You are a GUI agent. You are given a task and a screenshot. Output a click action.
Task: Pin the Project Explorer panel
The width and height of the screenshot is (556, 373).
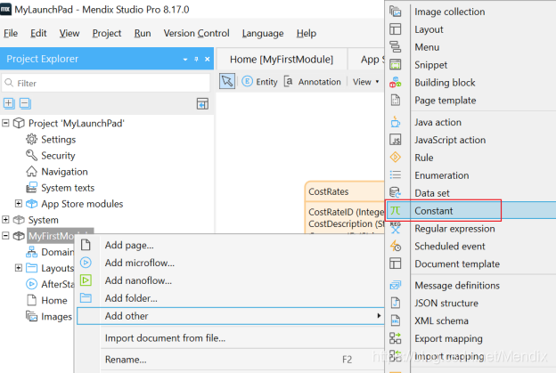tap(196, 59)
